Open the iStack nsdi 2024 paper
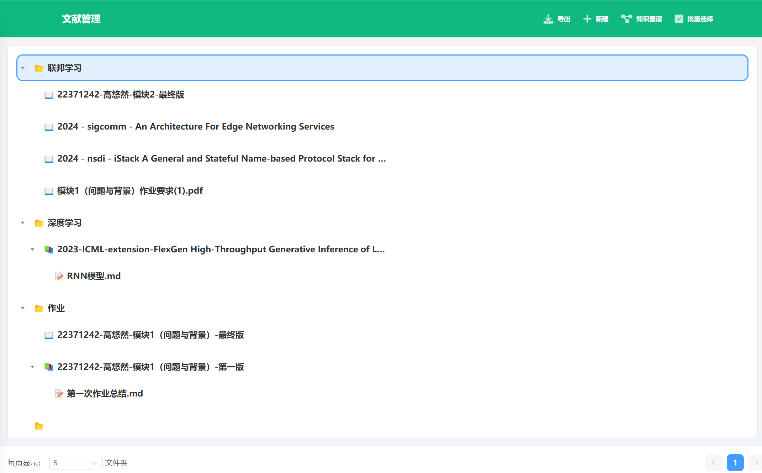Screen dimensions: 762x473 (221, 159)
